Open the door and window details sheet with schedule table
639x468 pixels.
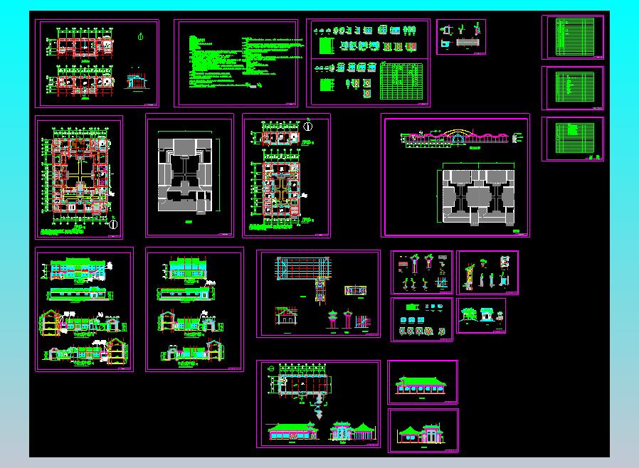click(x=368, y=63)
